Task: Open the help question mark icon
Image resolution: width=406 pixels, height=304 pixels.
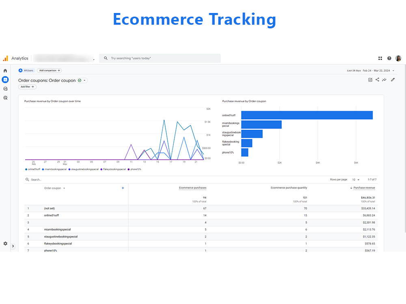Action: click(389, 58)
